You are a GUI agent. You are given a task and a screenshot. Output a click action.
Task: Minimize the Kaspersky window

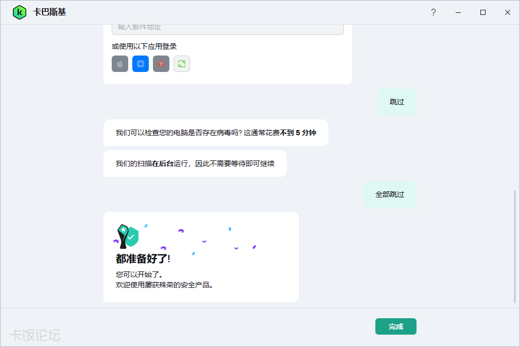click(458, 12)
